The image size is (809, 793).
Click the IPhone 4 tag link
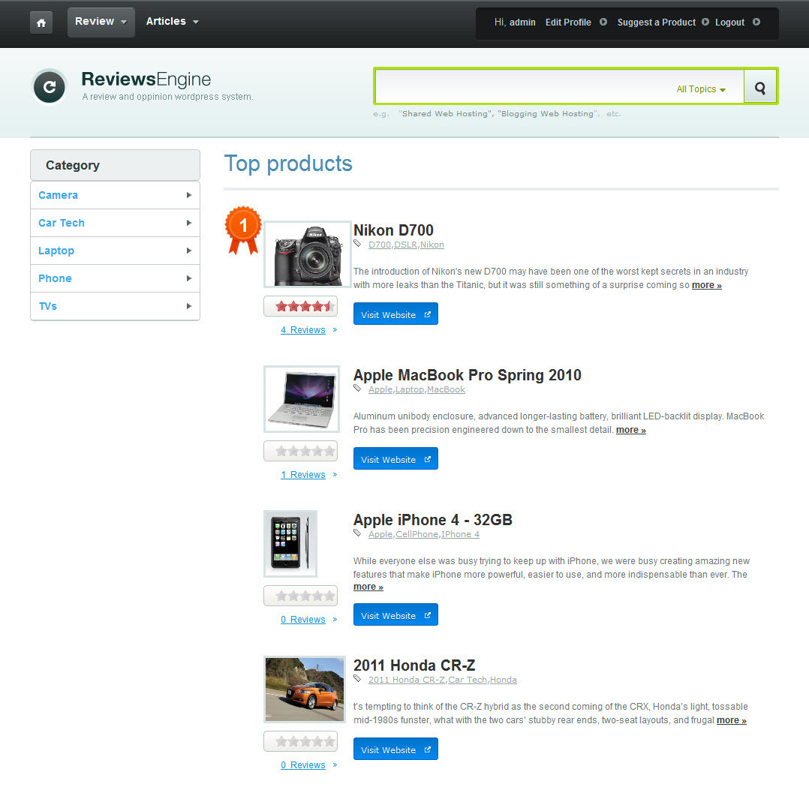click(x=460, y=534)
